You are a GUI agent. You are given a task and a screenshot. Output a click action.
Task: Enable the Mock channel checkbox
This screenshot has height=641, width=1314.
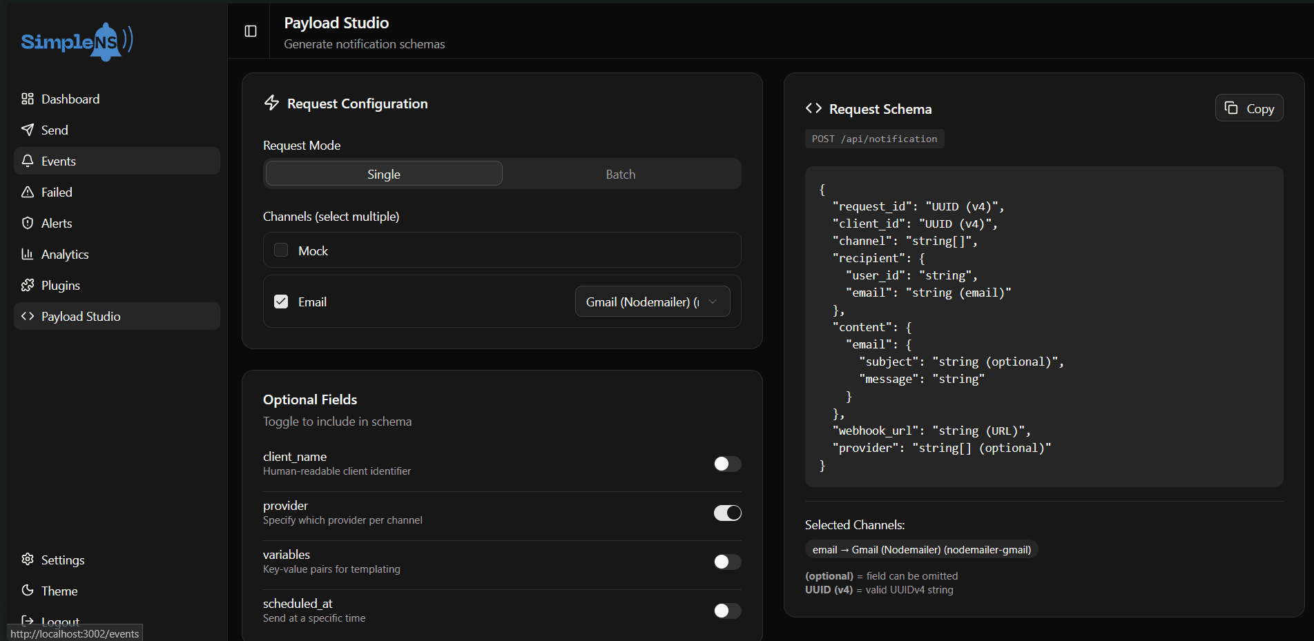[x=281, y=250]
